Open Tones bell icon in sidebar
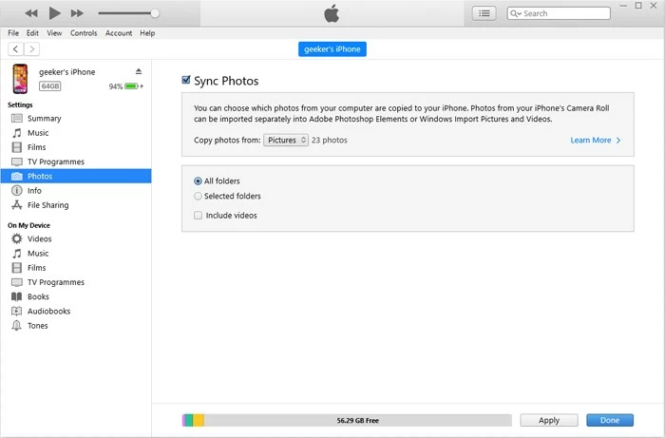Viewport: 665px width, 438px height. click(x=16, y=326)
